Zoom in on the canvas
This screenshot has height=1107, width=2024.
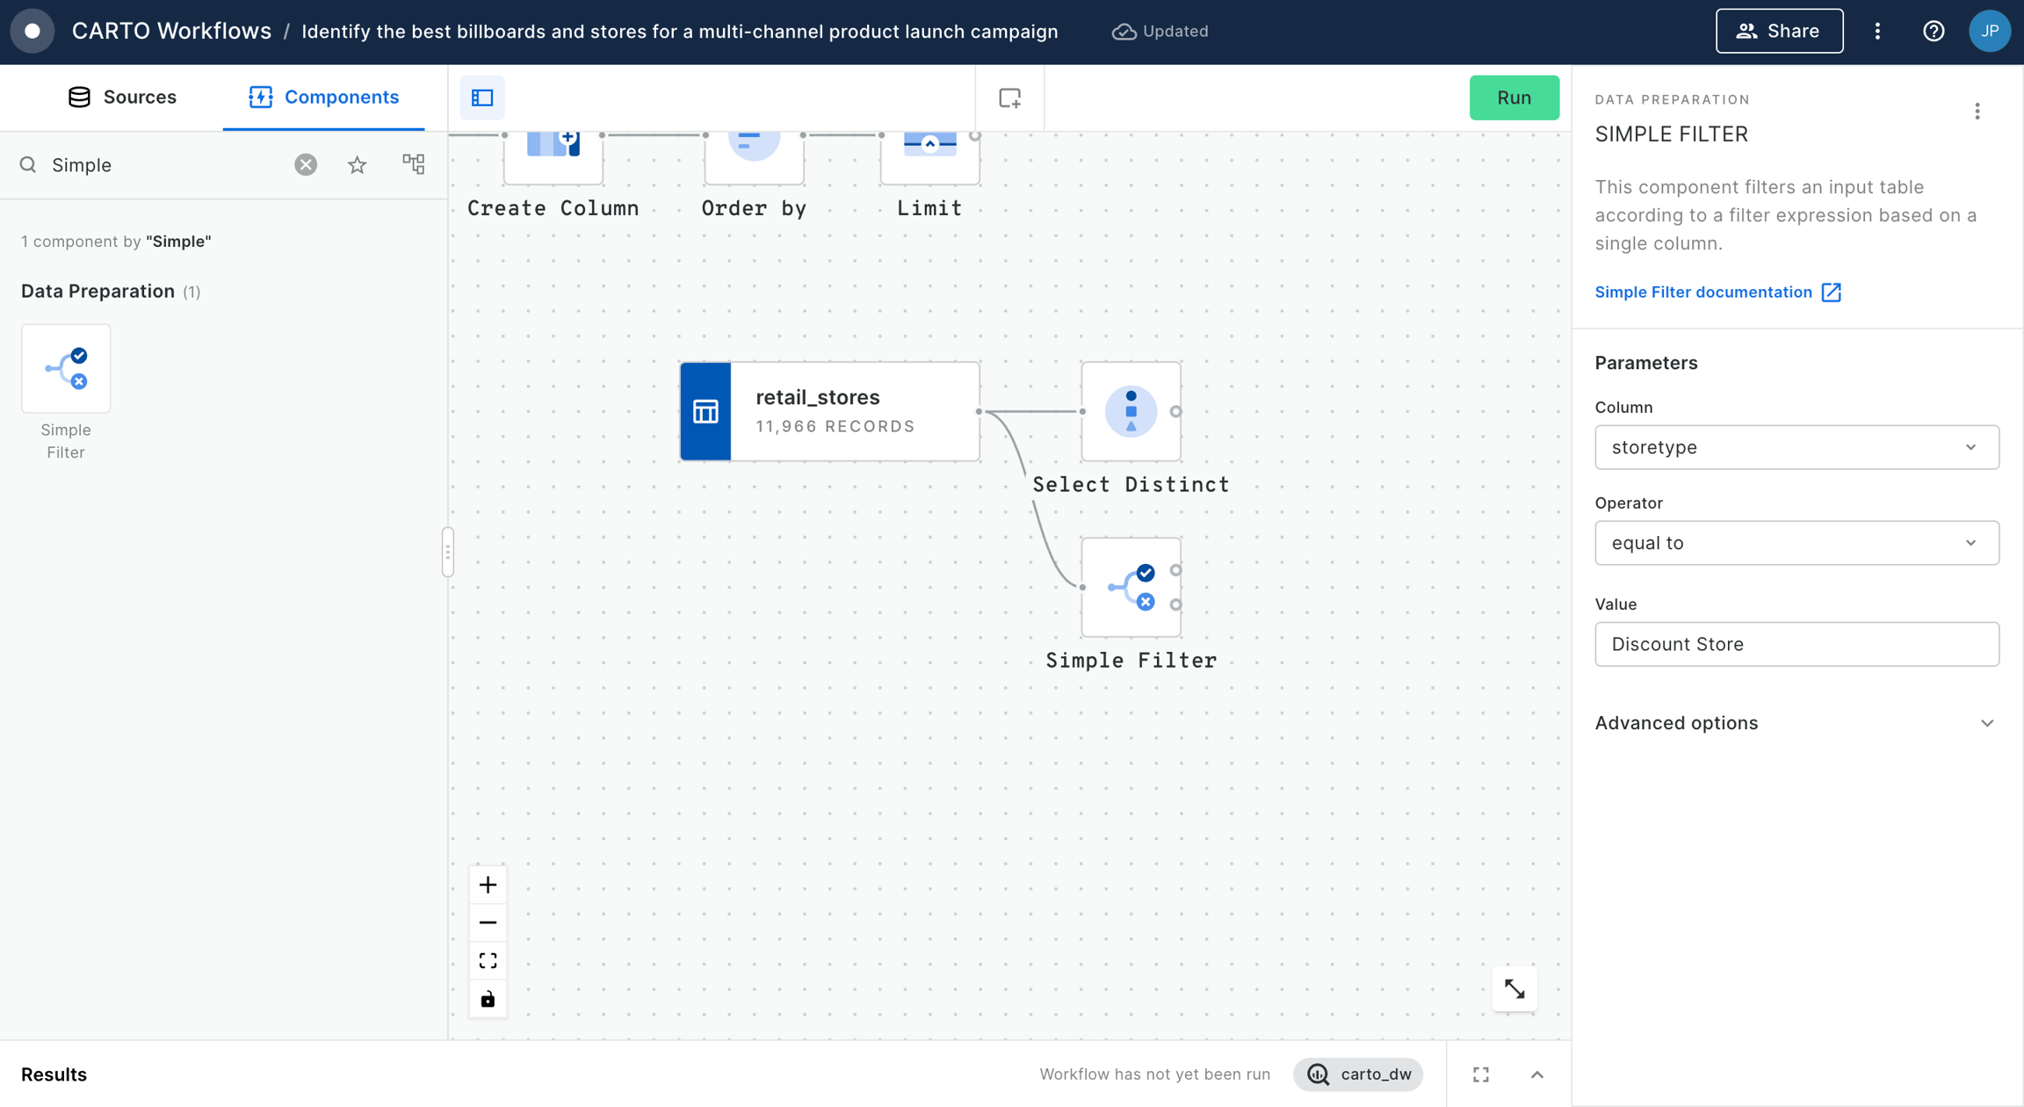(x=488, y=885)
